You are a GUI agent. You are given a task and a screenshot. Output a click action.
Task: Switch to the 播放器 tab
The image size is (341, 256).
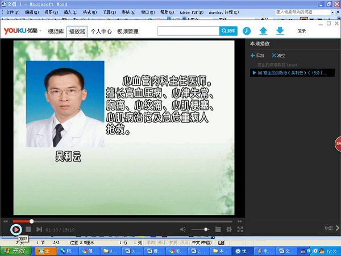pyautogui.click(x=77, y=31)
